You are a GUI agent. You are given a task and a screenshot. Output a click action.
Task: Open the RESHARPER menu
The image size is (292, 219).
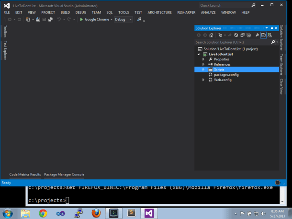coord(186,12)
